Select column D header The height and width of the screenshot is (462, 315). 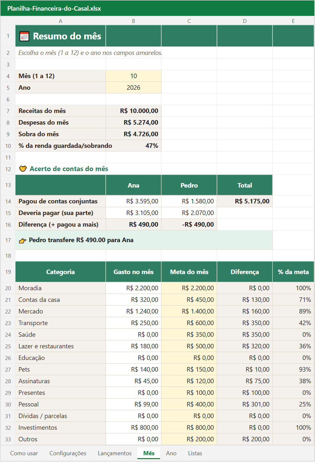(x=245, y=21)
